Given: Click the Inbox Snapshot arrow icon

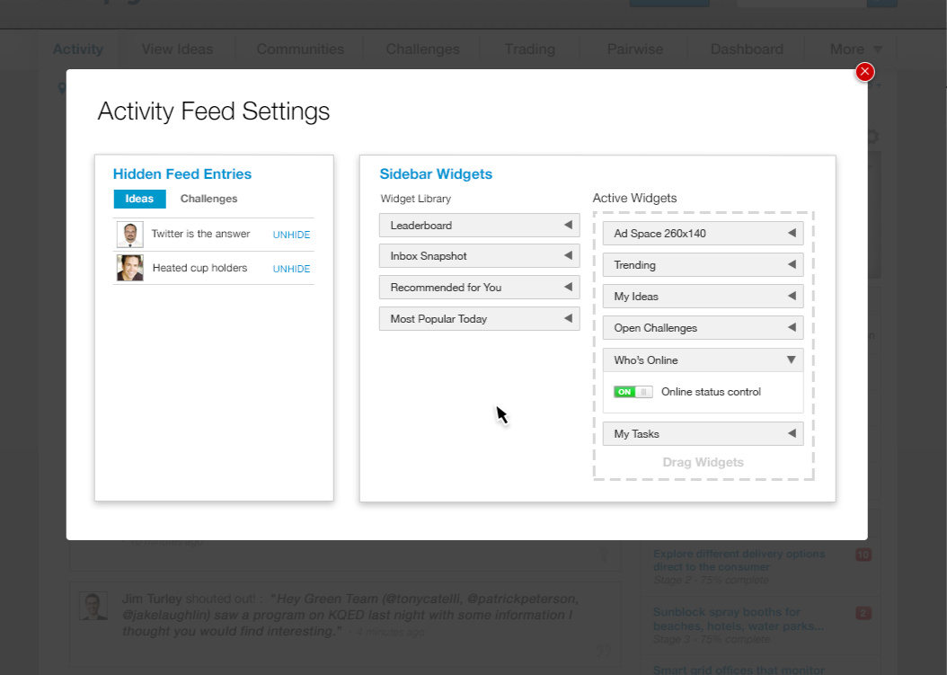Looking at the screenshot, I should [x=568, y=256].
